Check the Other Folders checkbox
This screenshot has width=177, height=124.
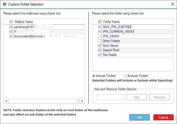99,41
